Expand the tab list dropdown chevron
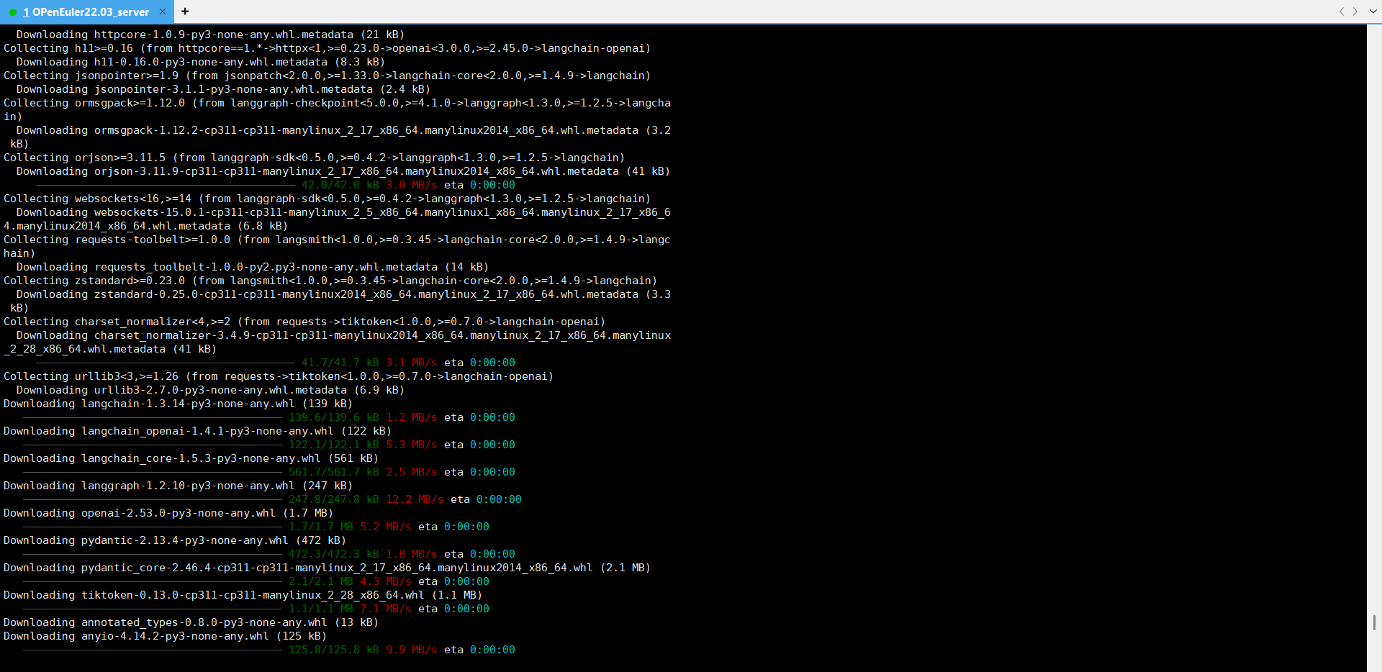1382x672 pixels. click(1373, 12)
